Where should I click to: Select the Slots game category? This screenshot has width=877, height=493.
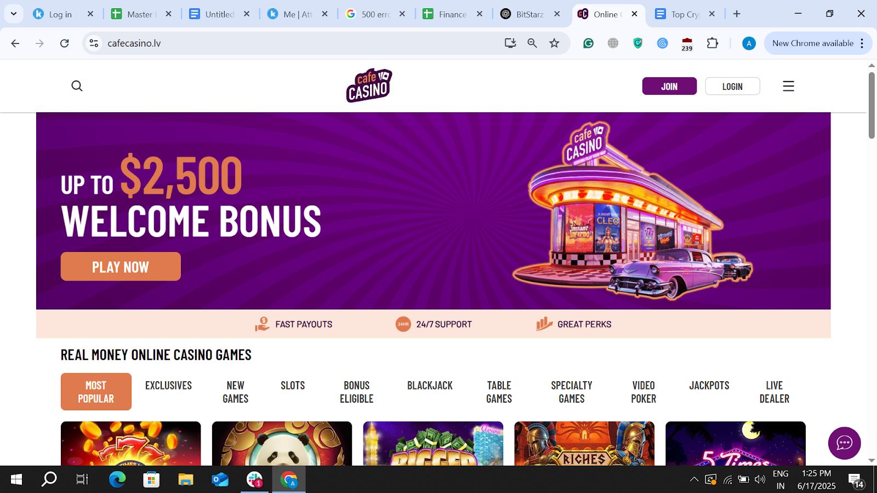[x=293, y=385]
